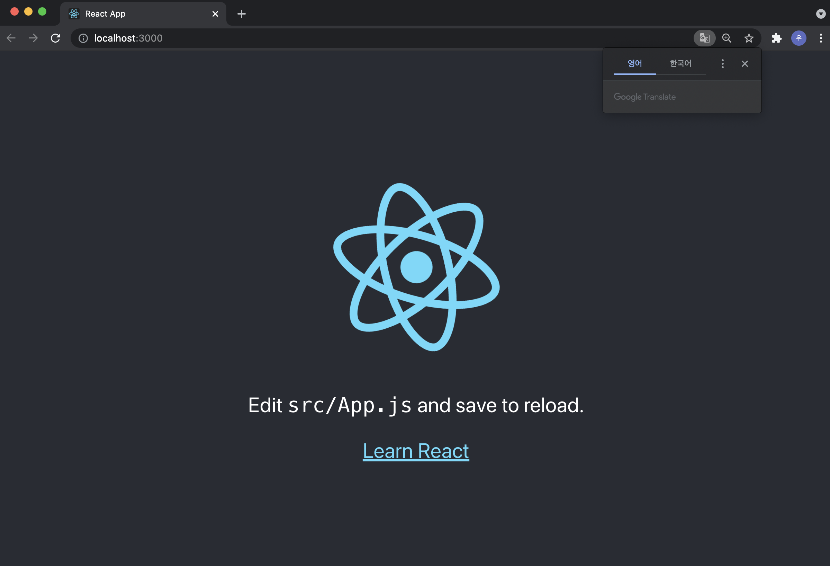Open a new tab with plus button

242,14
